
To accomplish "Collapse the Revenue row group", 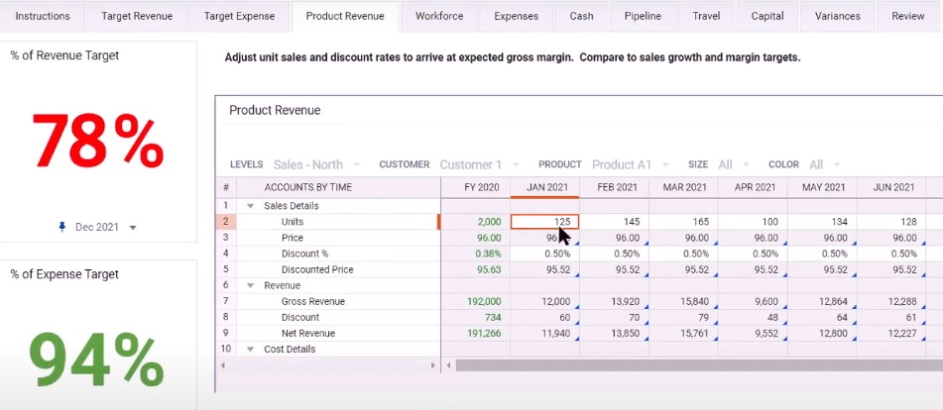I will [x=250, y=286].
